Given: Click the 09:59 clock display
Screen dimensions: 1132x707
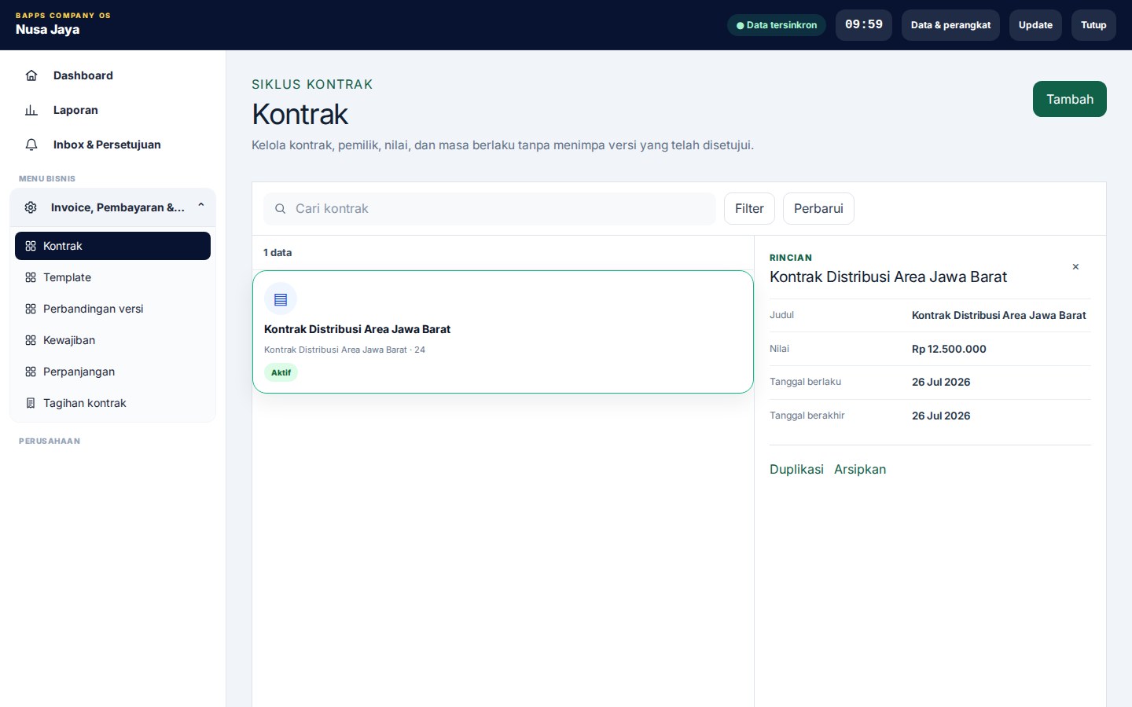Looking at the screenshot, I should tap(864, 25).
